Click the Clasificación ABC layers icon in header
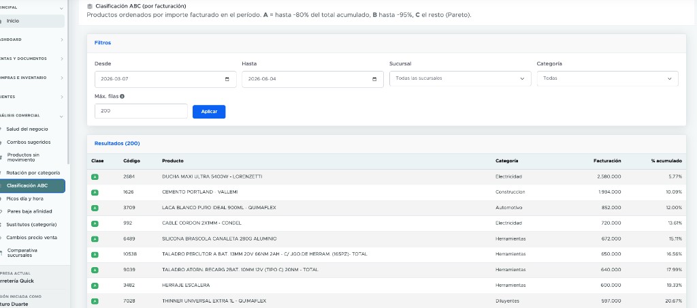This screenshot has height=308, width=697. pos(90,6)
